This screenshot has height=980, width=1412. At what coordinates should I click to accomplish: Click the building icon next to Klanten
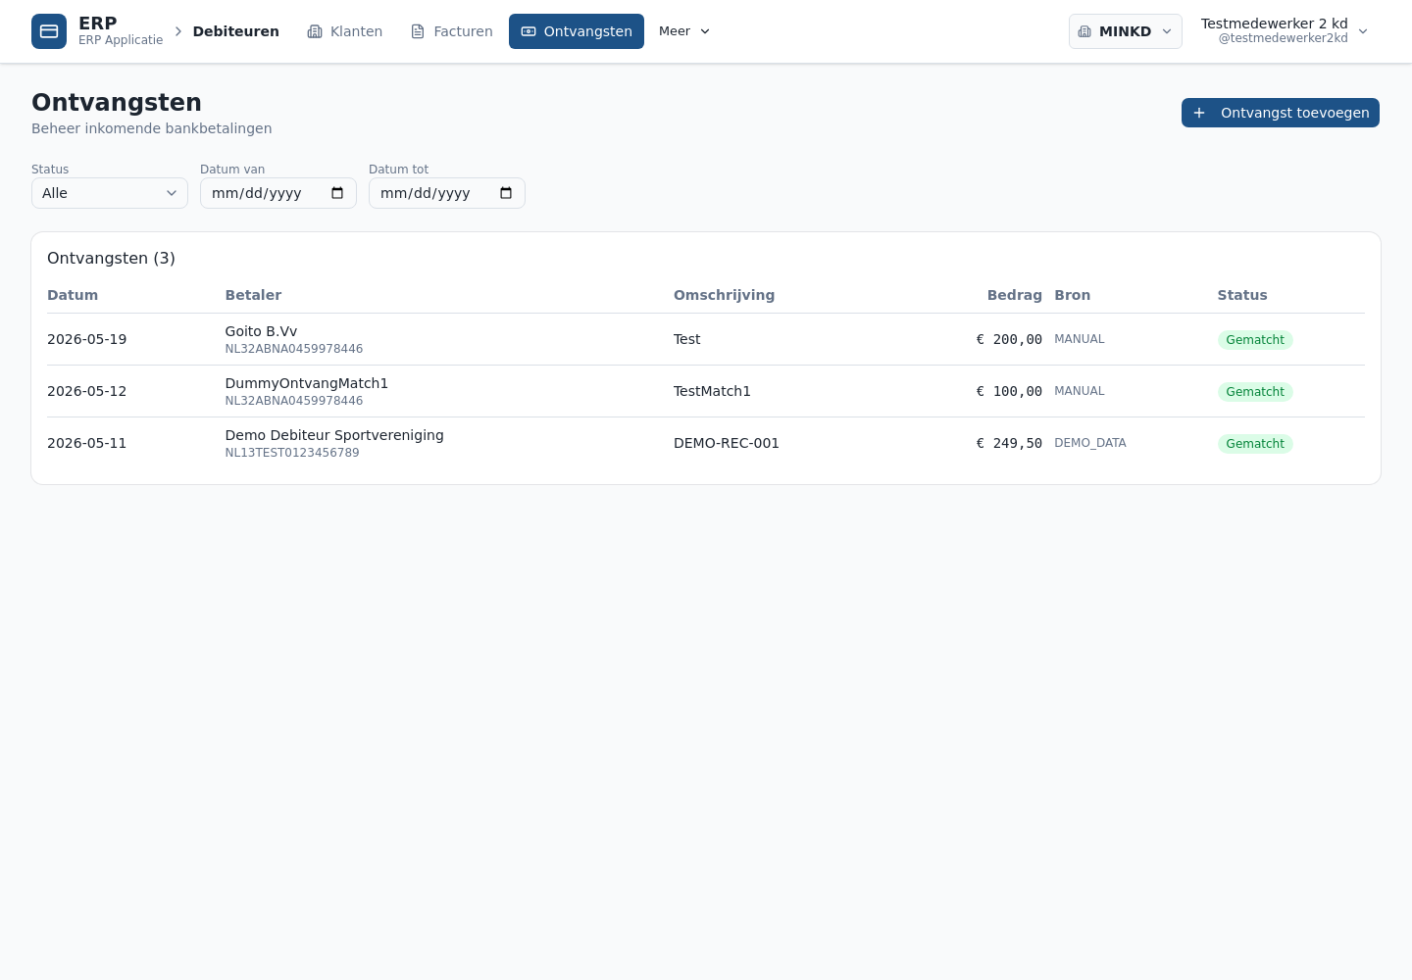[315, 31]
